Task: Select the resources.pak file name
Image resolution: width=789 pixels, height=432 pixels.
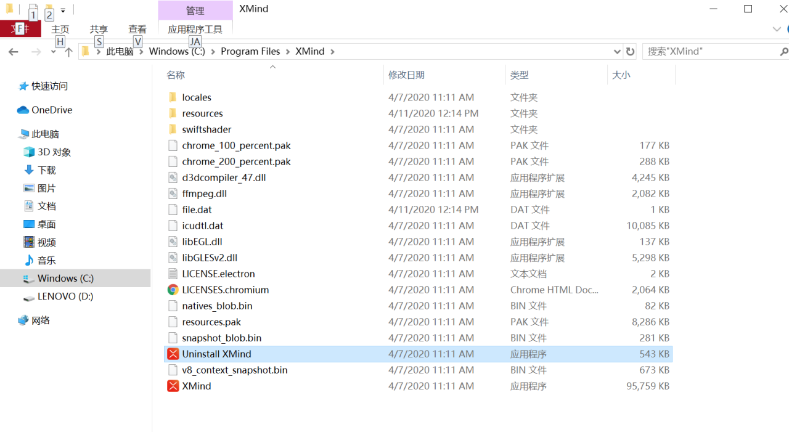Action: point(212,322)
